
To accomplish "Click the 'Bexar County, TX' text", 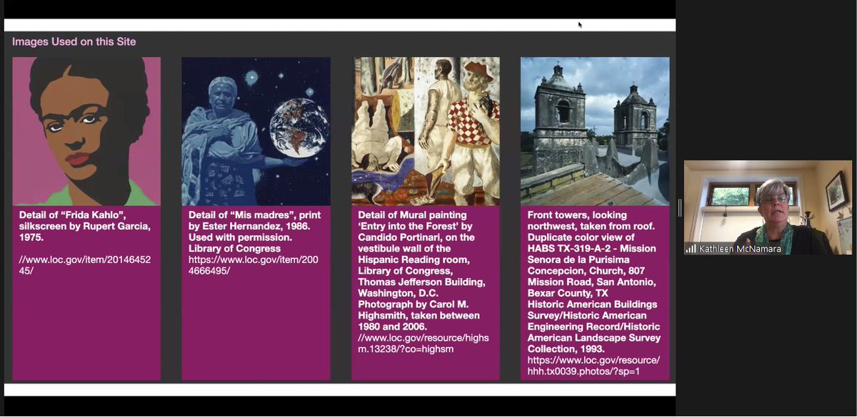I will (568, 293).
